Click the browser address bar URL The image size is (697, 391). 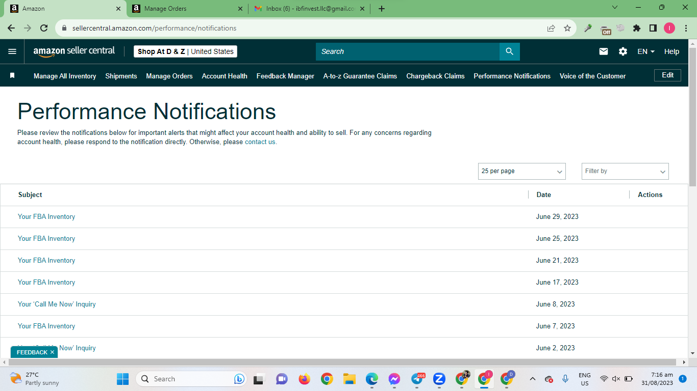pos(154,29)
